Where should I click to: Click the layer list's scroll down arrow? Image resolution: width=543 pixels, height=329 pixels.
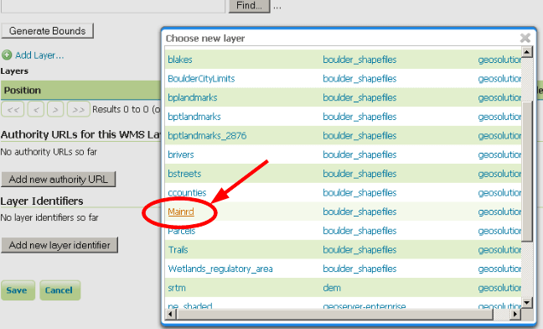527,303
